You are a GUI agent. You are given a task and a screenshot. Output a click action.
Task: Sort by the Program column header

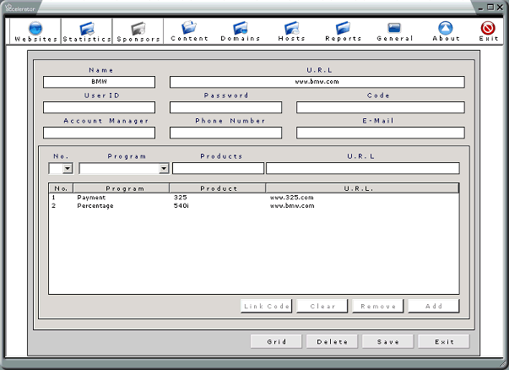(122, 188)
